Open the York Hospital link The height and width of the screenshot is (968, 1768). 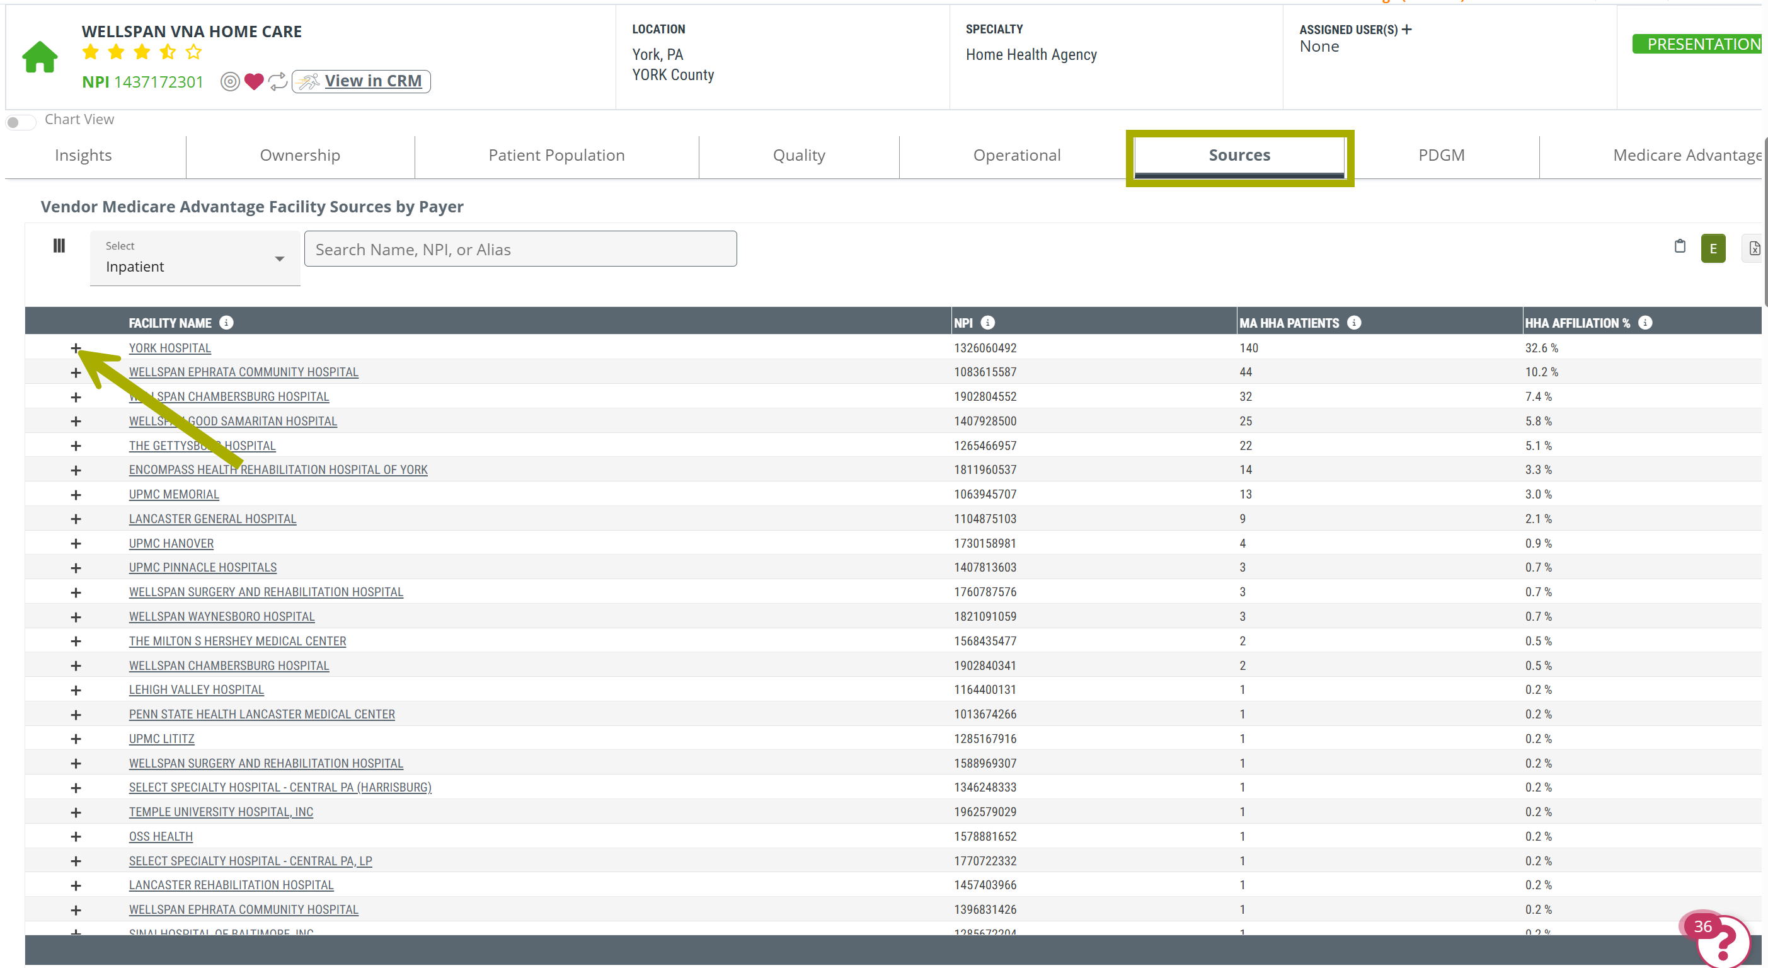coord(169,348)
